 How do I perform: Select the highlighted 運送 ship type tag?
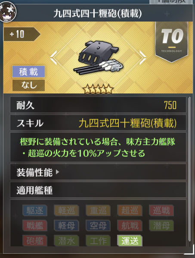130,241
